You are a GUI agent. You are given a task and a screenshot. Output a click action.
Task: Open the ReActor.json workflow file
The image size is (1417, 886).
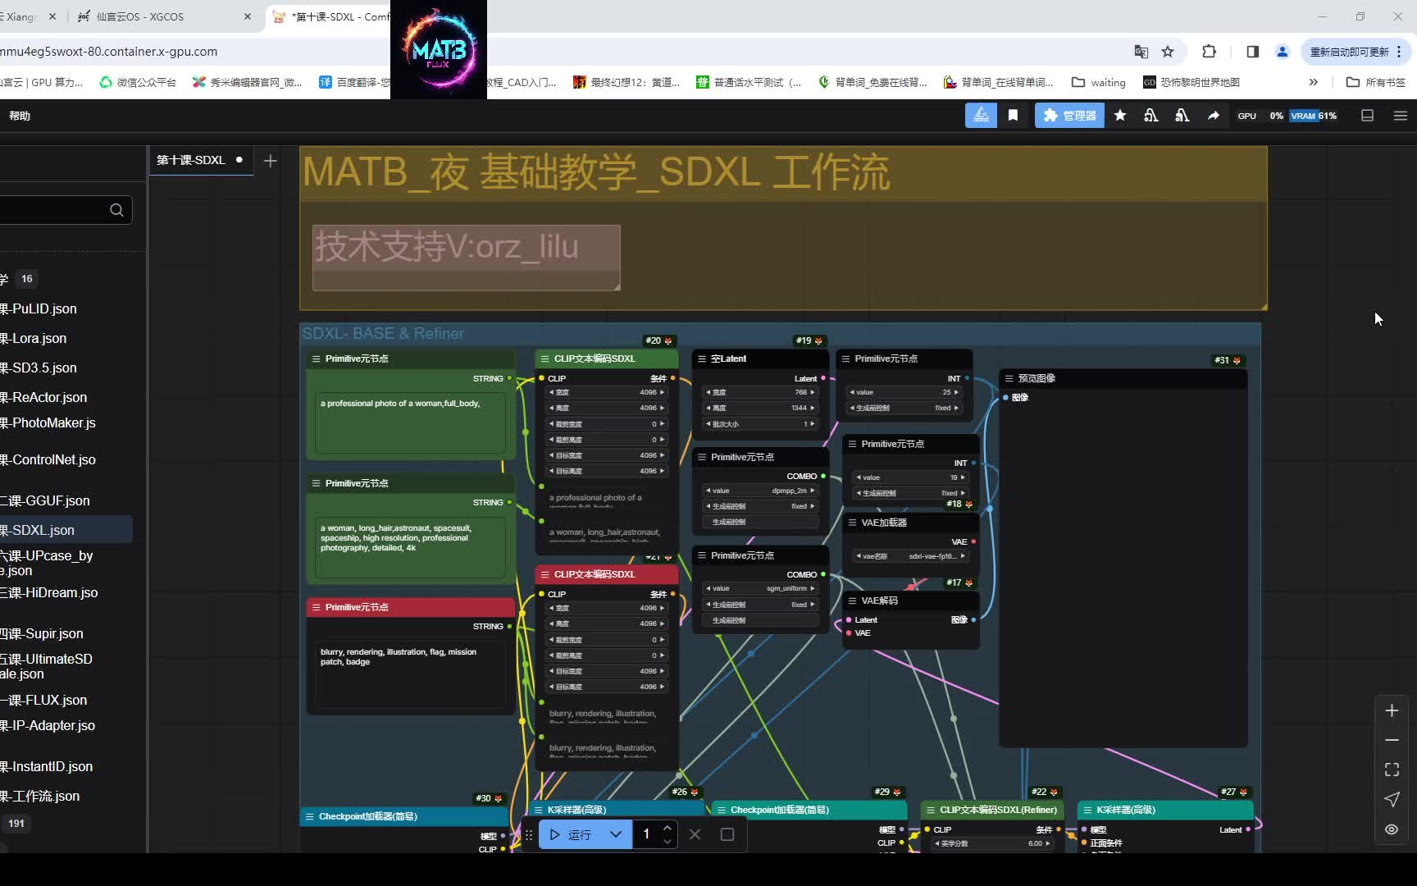tap(44, 397)
